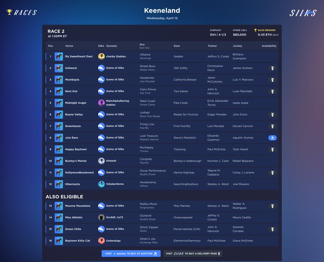Click the Vshakerfarms silks avatar

point(101,184)
